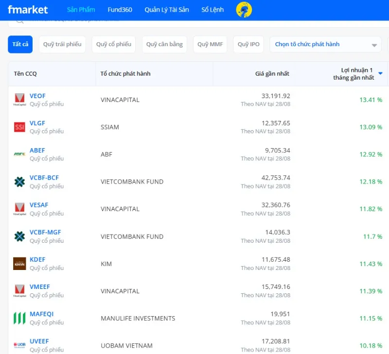Image resolution: width=389 pixels, height=354 pixels.
Task: Open the Sản Phẩm menu
Action: pos(81,10)
